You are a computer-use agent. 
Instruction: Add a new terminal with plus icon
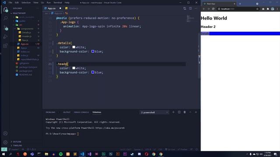tap(173, 112)
